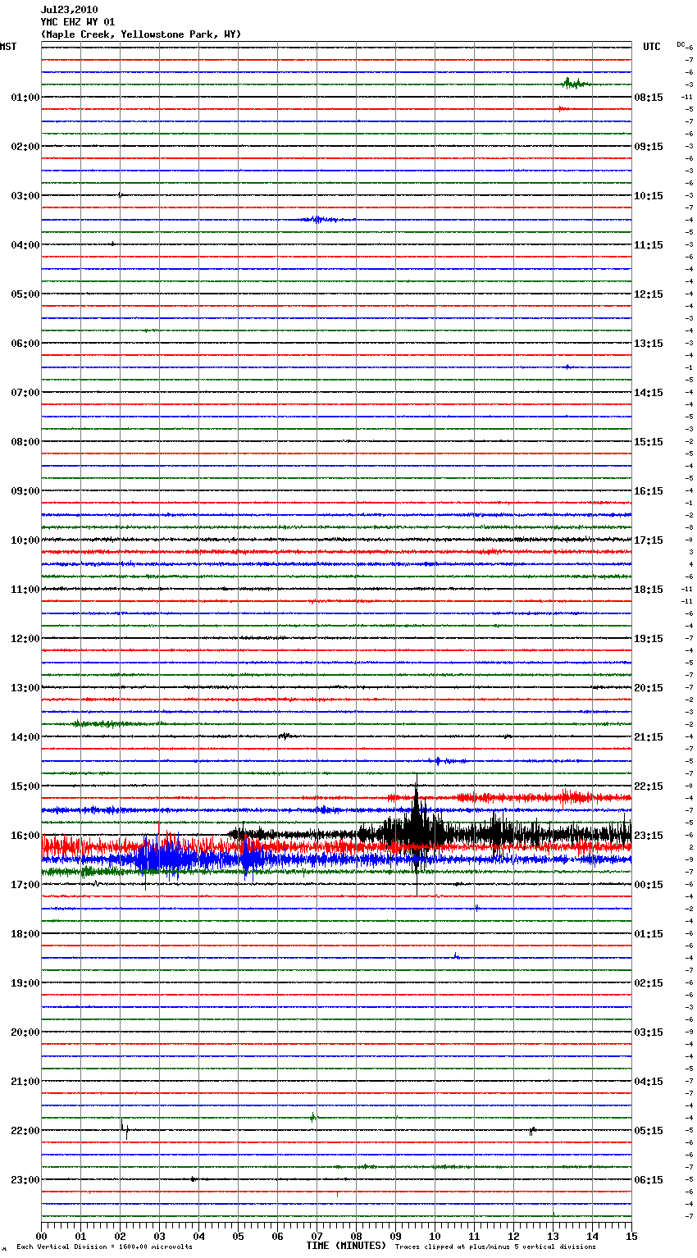Select the 05:00 MST row label
Screen dimensions: 697x1258
(x=25, y=294)
